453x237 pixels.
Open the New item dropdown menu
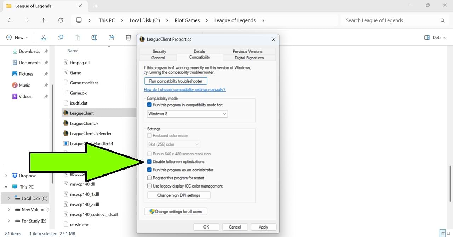[17, 37]
